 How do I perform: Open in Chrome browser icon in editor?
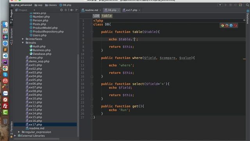coord(222,25)
